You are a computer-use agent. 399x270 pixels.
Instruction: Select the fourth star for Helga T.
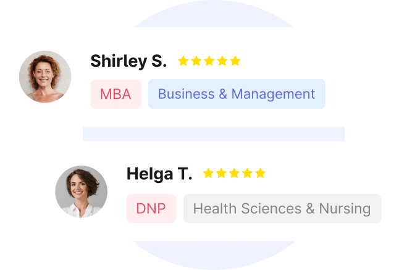pyautogui.click(x=247, y=174)
